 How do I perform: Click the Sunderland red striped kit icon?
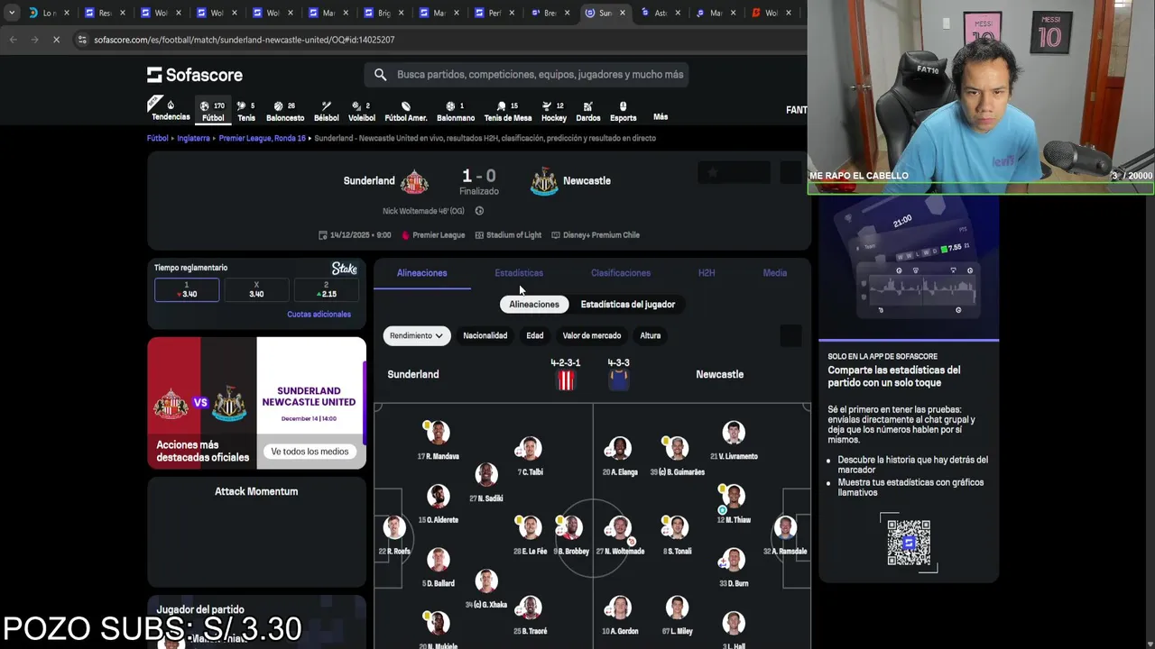pos(566,380)
